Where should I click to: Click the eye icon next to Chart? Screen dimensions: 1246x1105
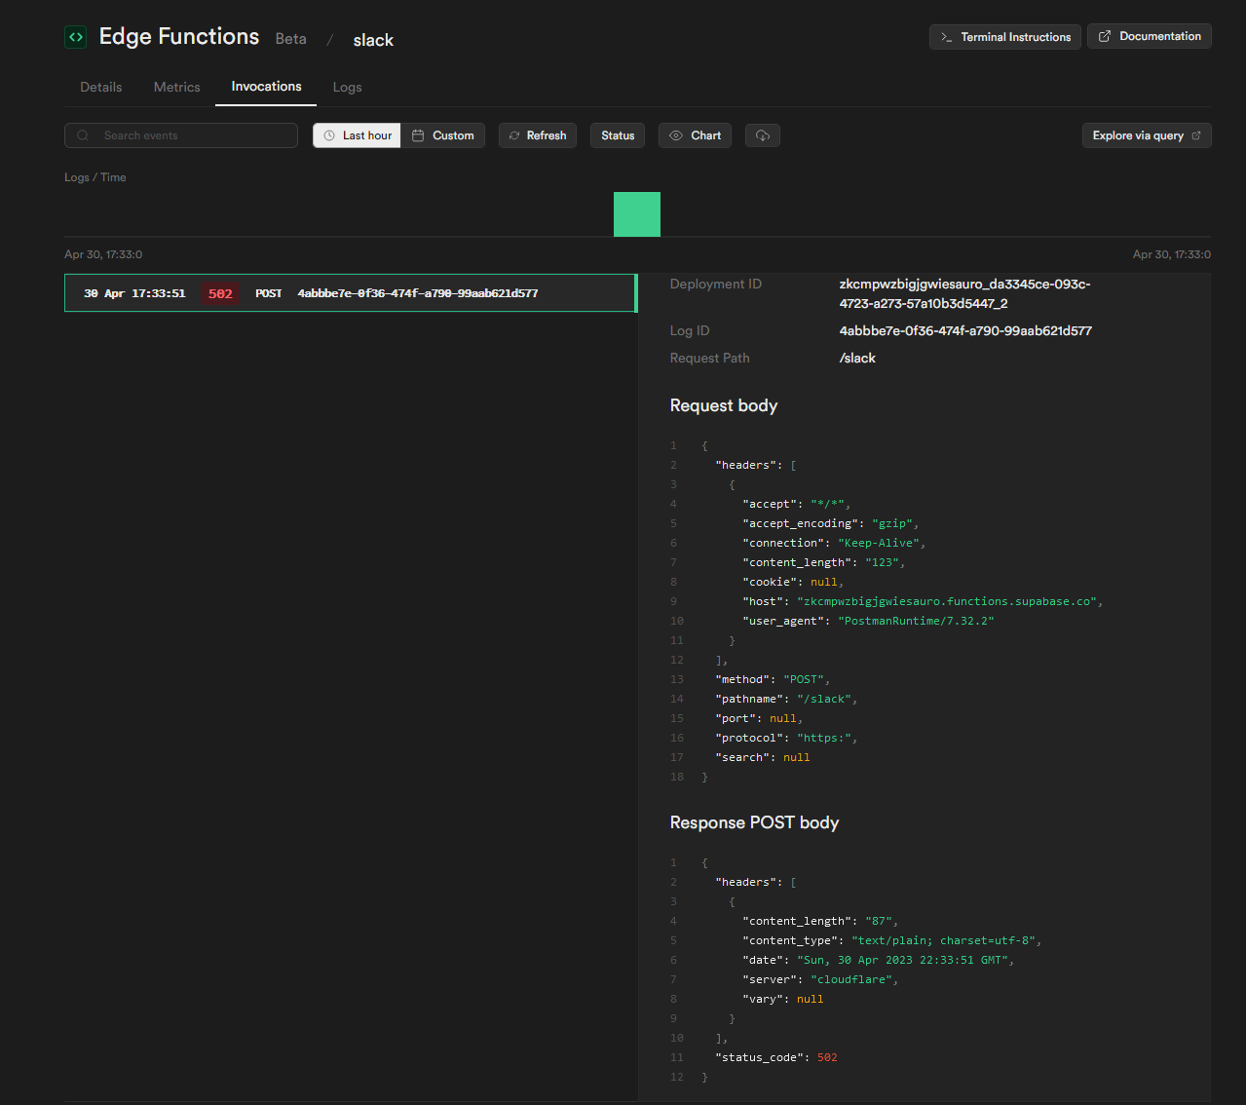pos(674,135)
